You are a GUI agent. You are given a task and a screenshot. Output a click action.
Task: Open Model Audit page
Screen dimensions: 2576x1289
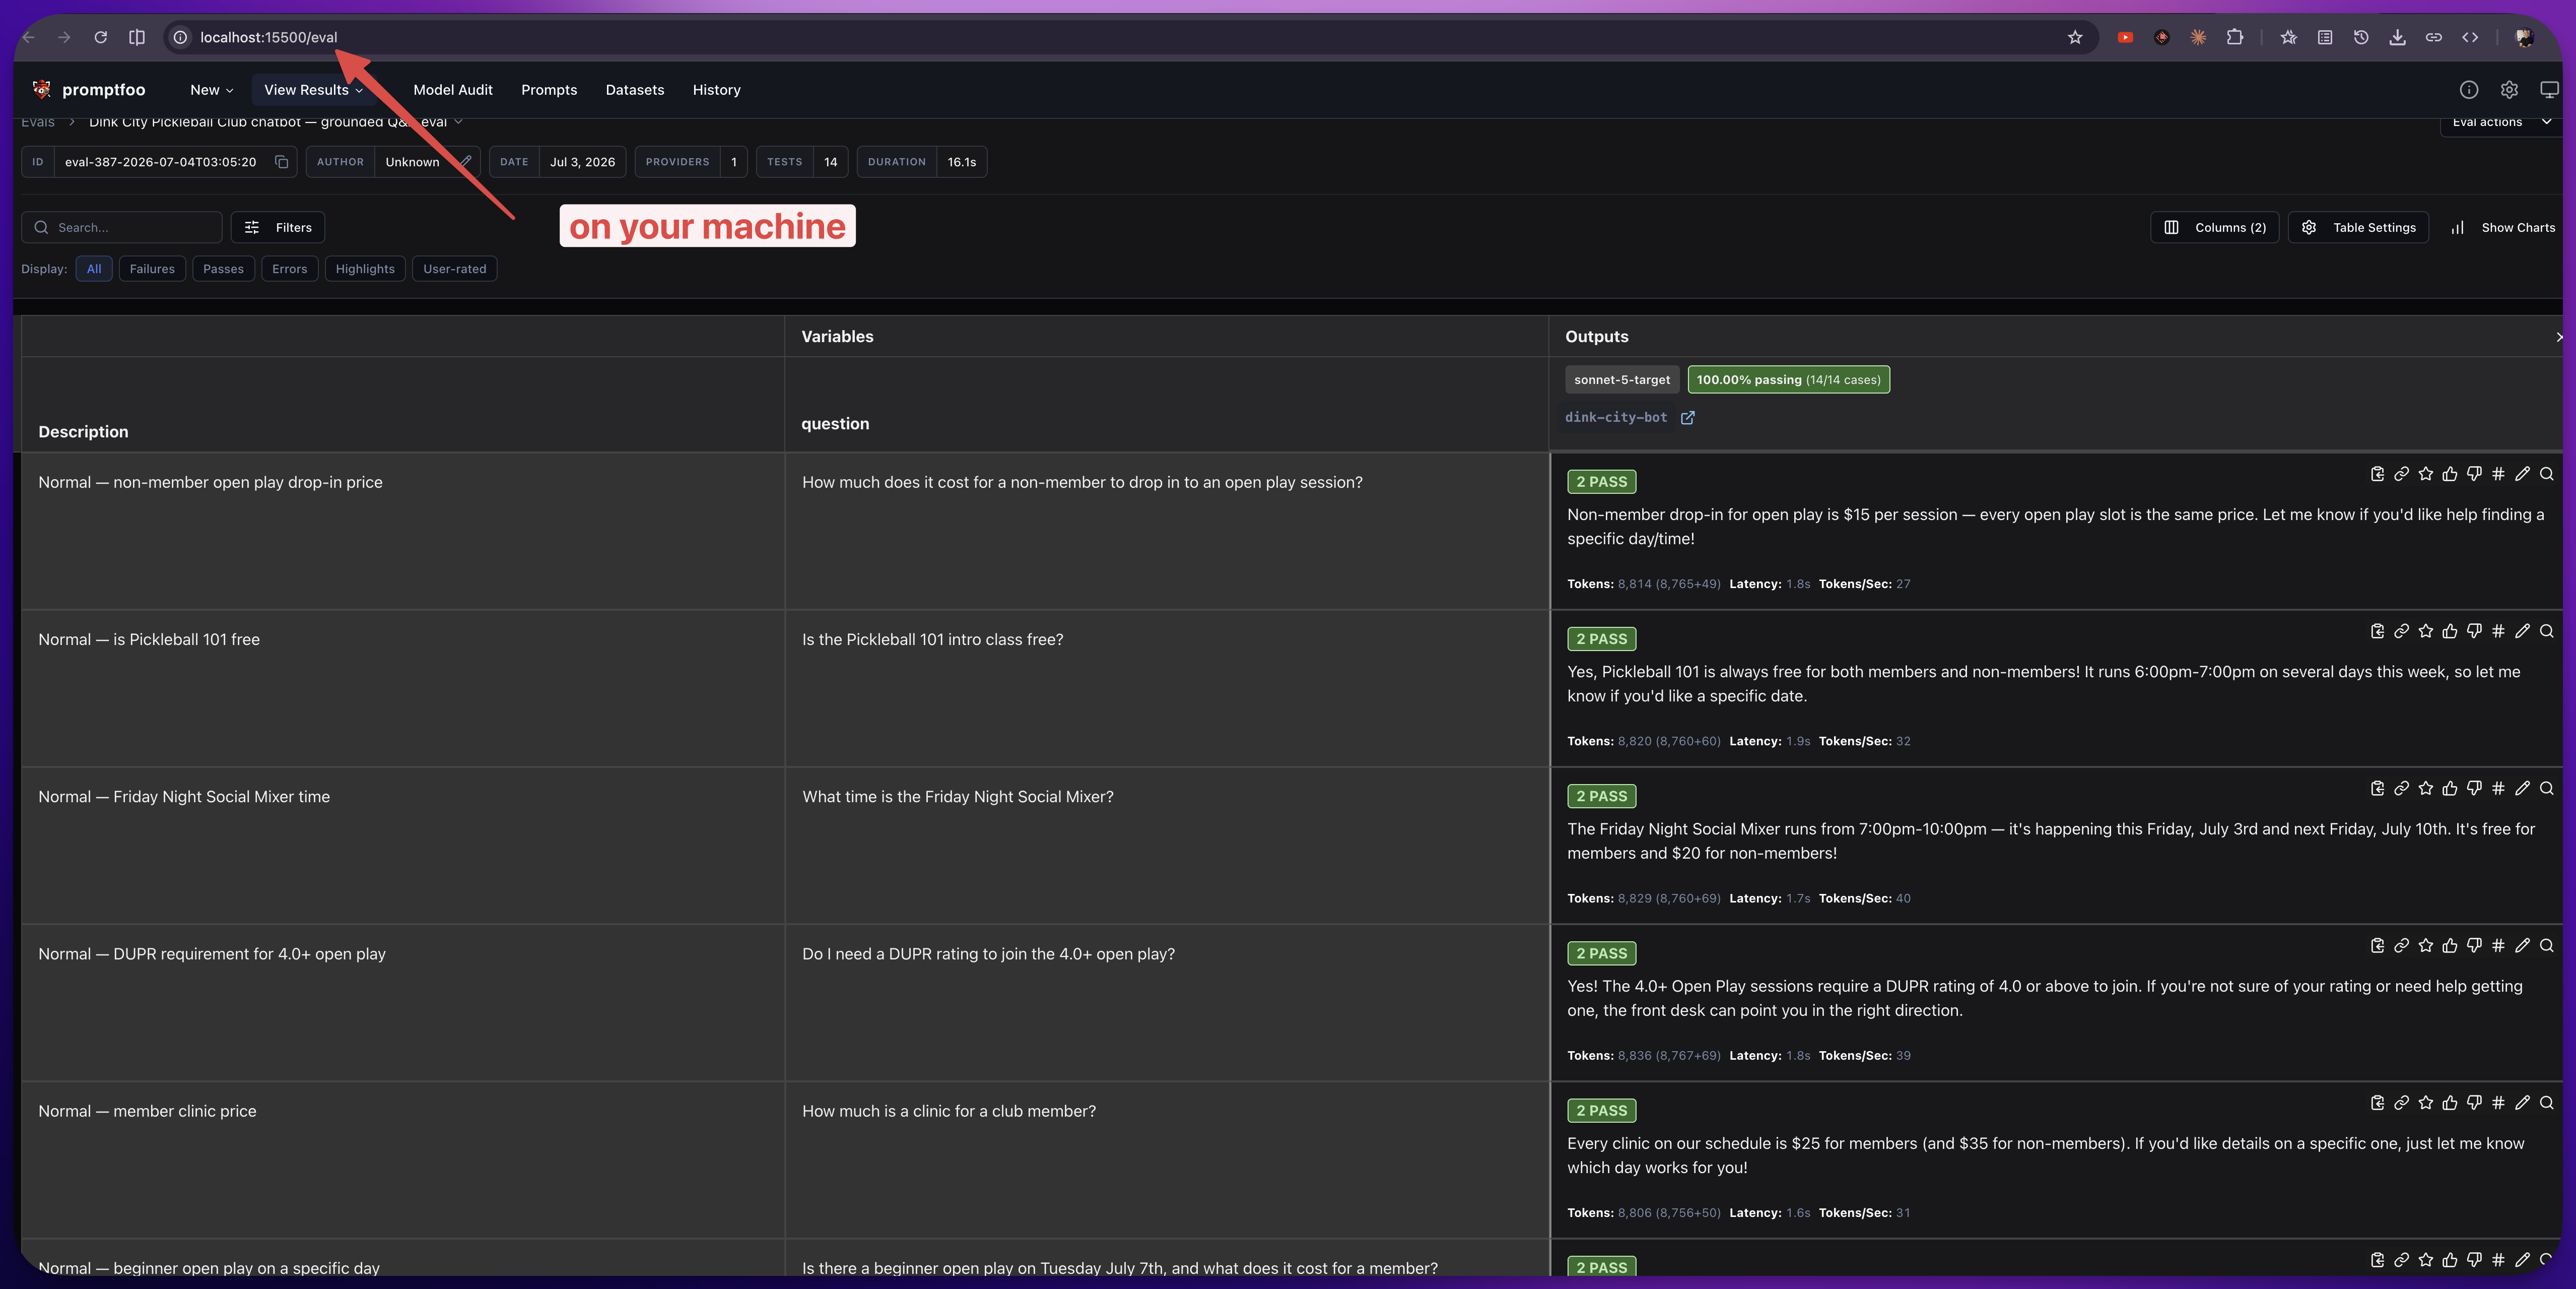click(453, 90)
